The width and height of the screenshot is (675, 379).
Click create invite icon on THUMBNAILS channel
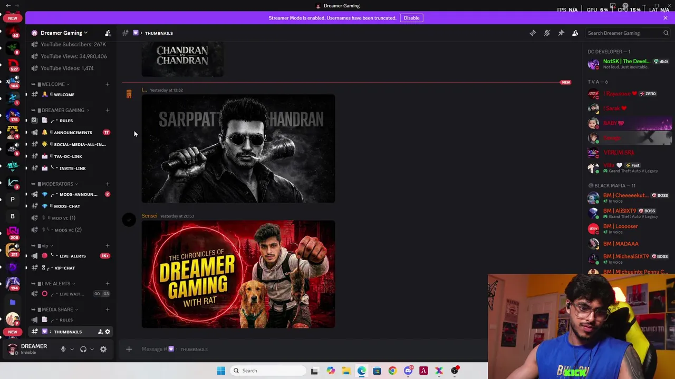coord(100,332)
